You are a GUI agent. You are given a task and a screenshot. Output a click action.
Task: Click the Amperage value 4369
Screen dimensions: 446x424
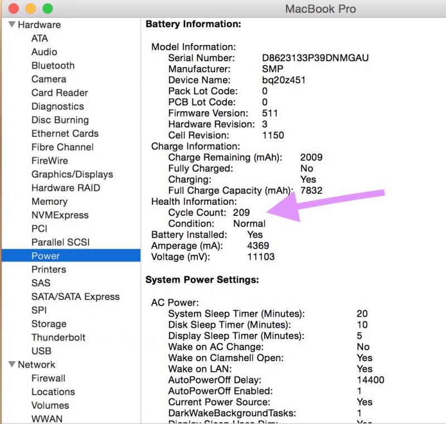(258, 246)
